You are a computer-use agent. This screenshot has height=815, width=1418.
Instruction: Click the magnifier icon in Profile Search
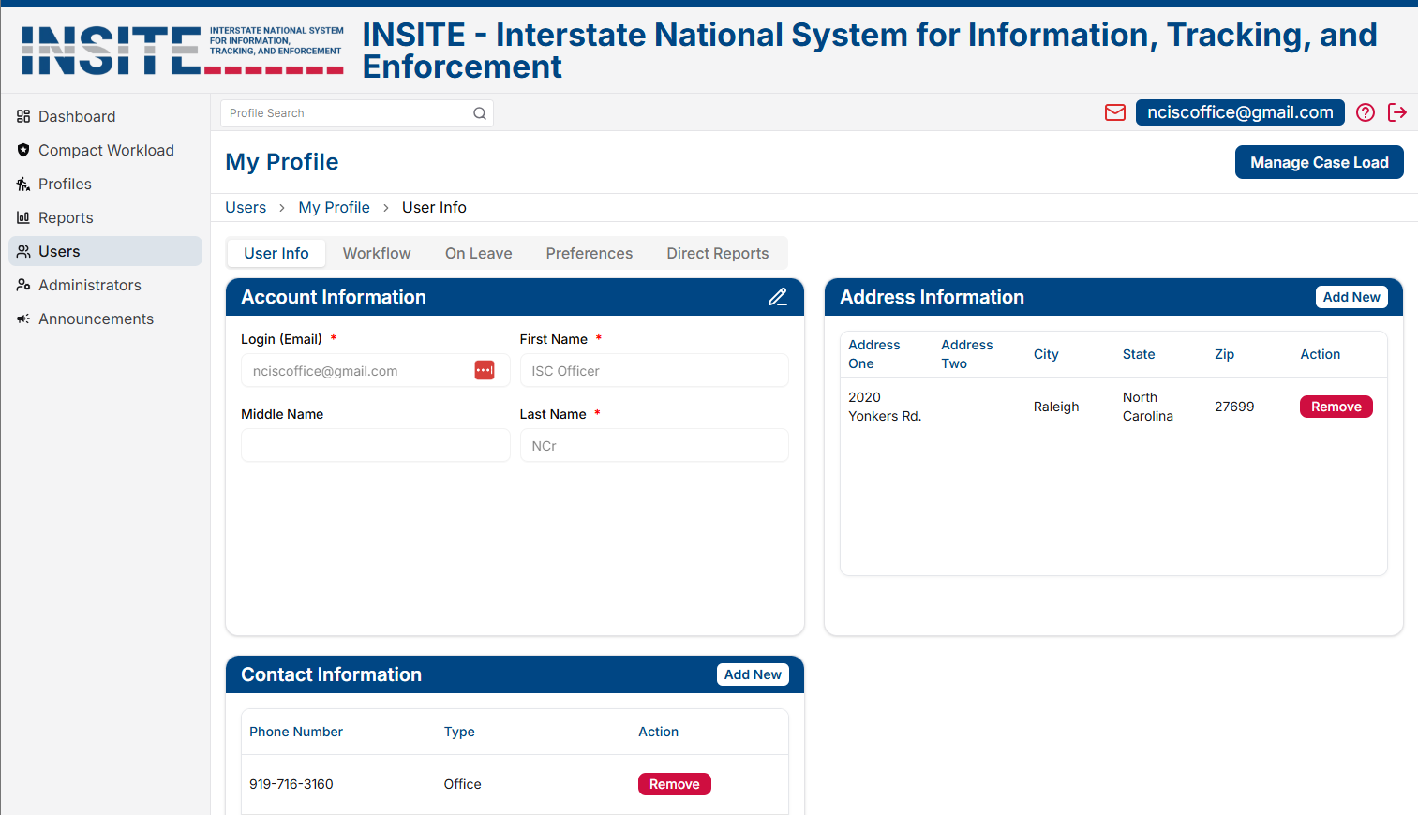(x=480, y=113)
